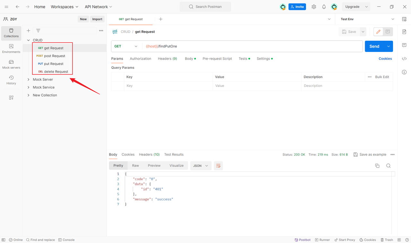This screenshot has height=243, width=411.
Task: Open the Environments sidebar panel
Action: (11, 49)
